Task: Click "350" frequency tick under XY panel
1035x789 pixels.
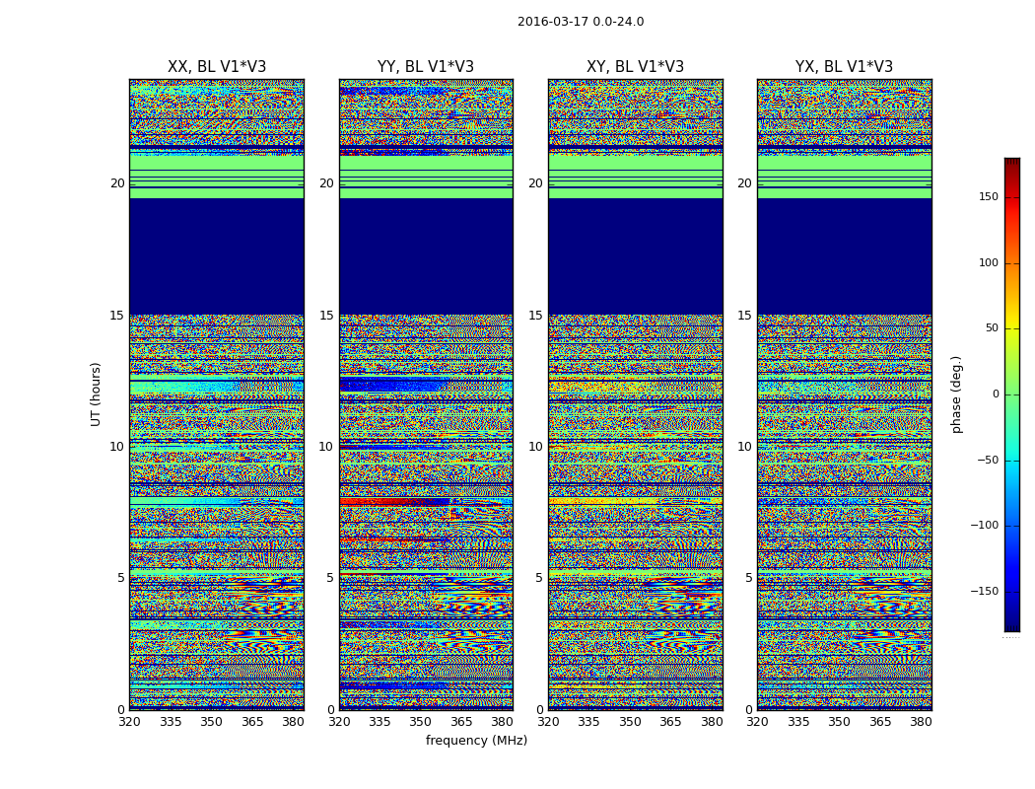Action: (631, 722)
